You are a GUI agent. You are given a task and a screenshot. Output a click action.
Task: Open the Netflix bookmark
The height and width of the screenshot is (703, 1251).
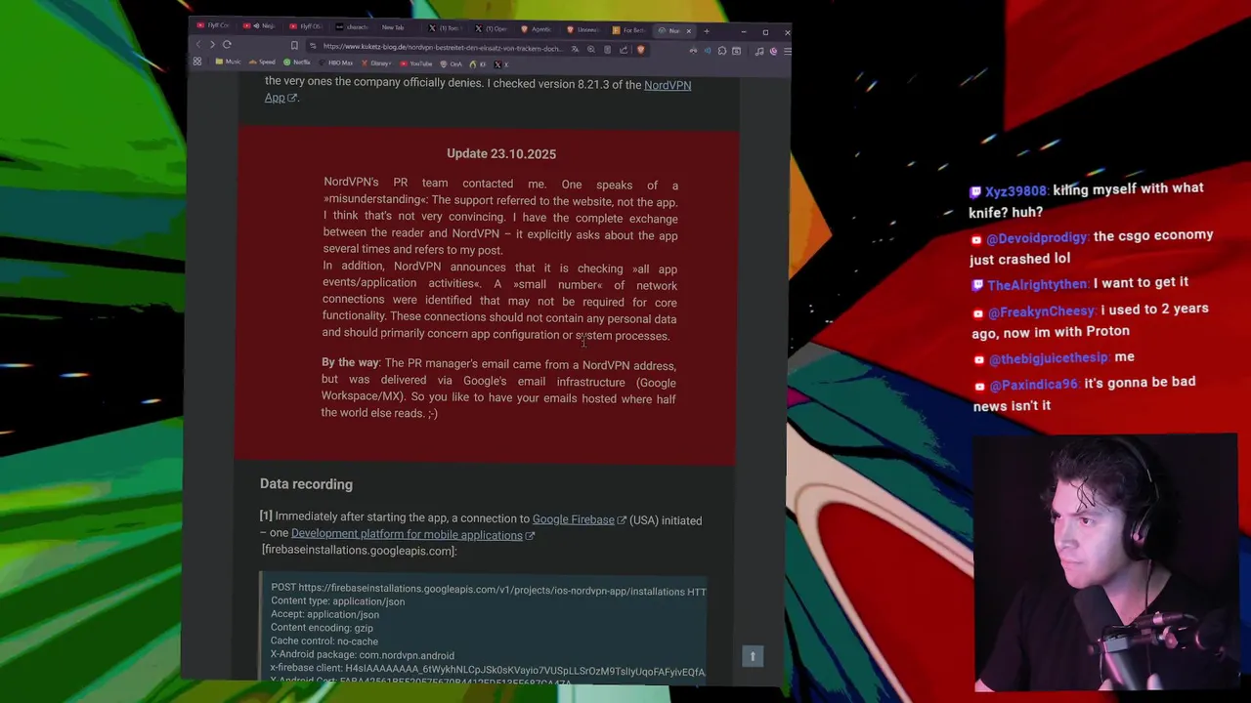[x=296, y=62]
